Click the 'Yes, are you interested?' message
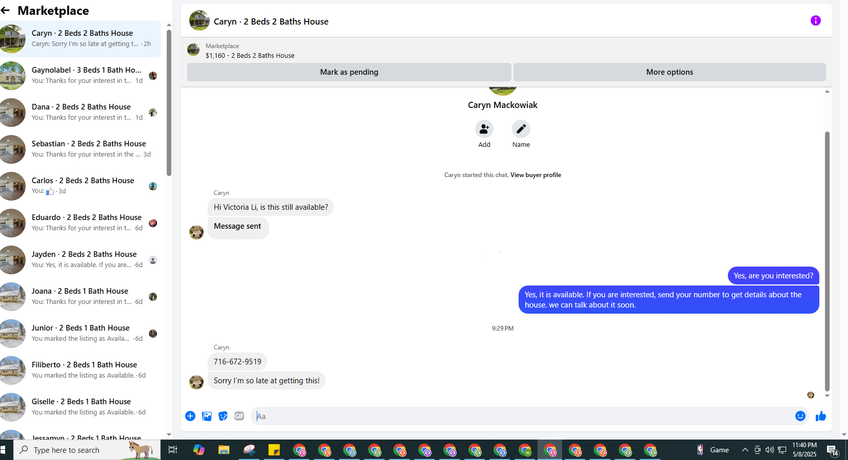The height and width of the screenshot is (460, 848). tap(773, 276)
